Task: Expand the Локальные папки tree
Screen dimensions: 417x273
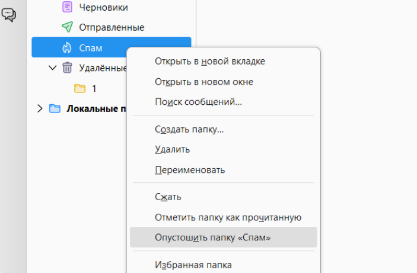Action: (x=40, y=108)
